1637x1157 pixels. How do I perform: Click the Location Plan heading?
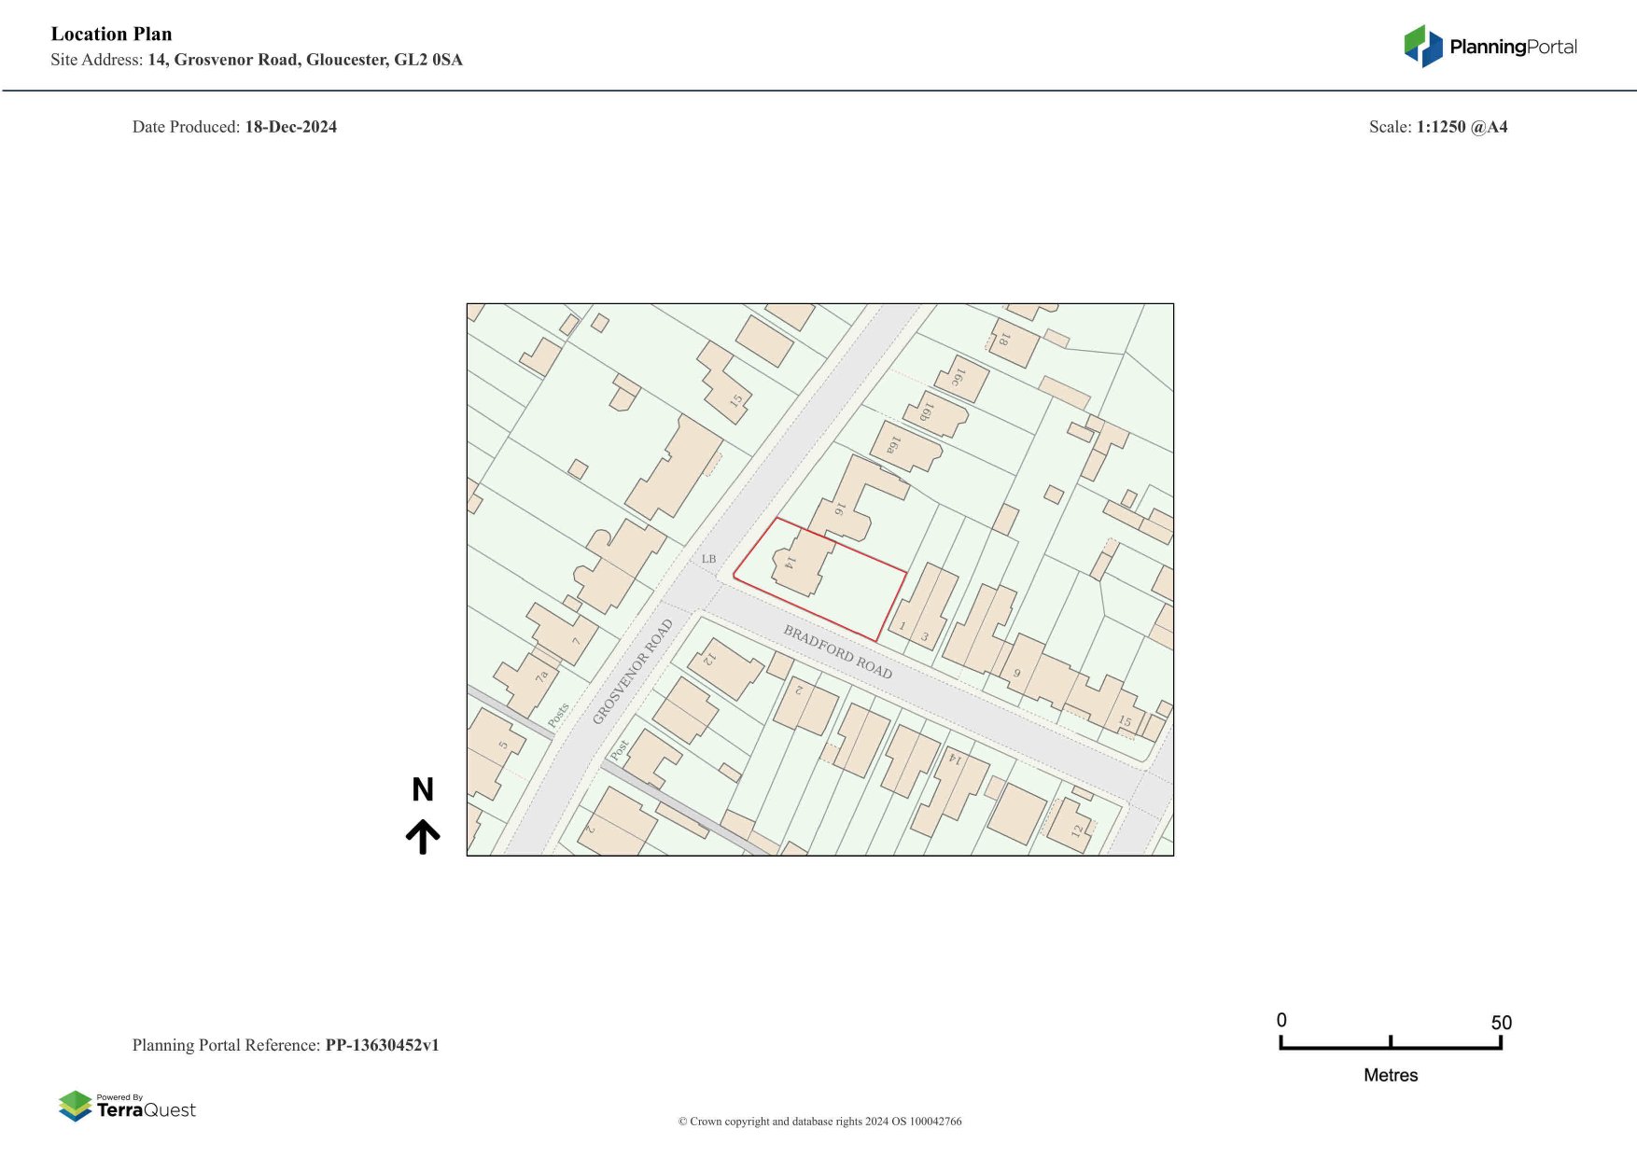click(111, 35)
